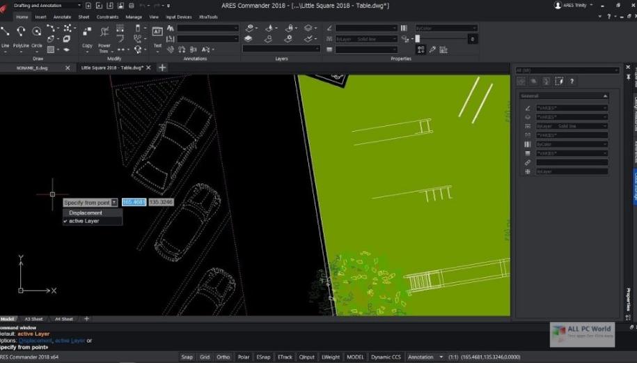The height and width of the screenshot is (365, 637).
Task: Click active Layer link in command window
Action: click(x=70, y=341)
